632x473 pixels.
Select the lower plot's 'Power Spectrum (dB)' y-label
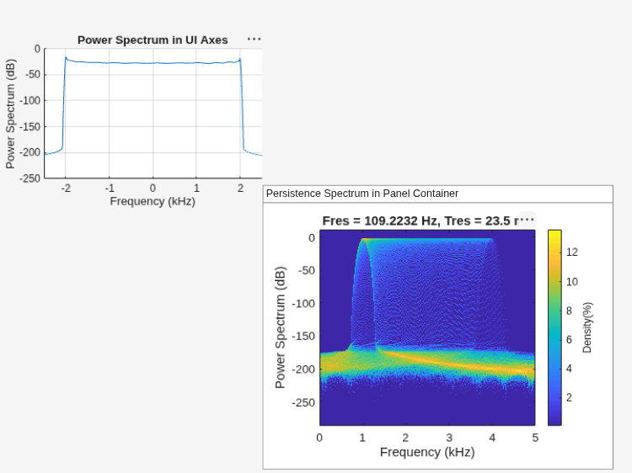click(x=280, y=327)
